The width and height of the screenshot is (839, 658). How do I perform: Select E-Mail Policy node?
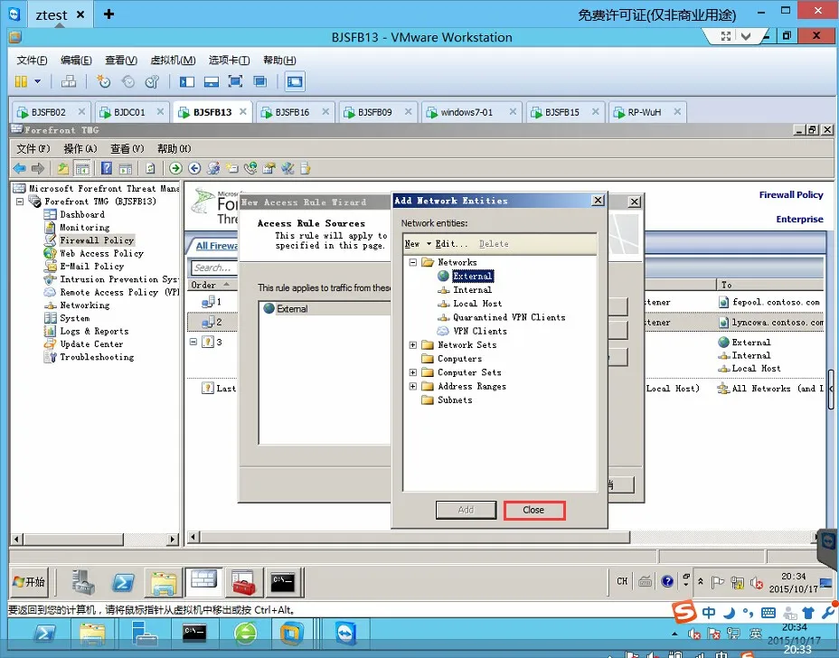[91, 267]
